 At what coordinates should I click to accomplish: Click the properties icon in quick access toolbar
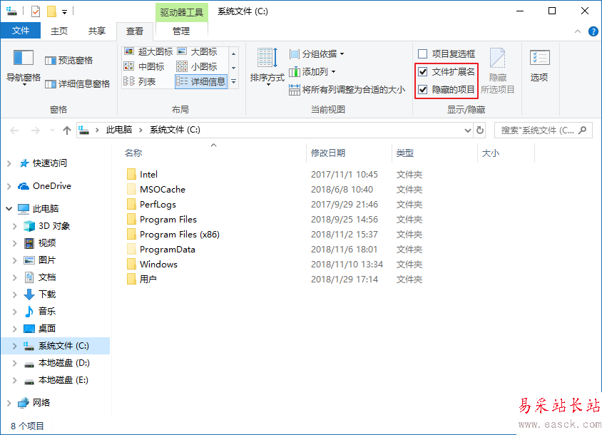[x=36, y=11]
